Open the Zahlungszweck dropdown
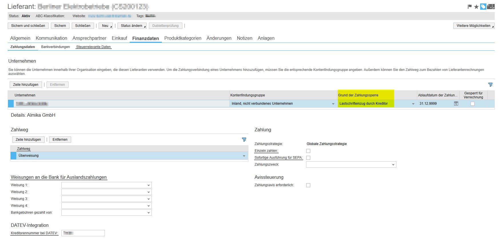 pyautogui.click(x=393, y=164)
